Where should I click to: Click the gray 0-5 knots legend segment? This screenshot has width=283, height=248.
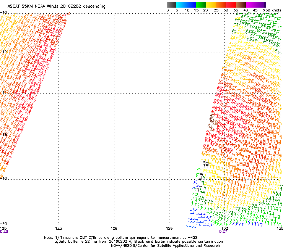pyautogui.click(x=172, y=5)
